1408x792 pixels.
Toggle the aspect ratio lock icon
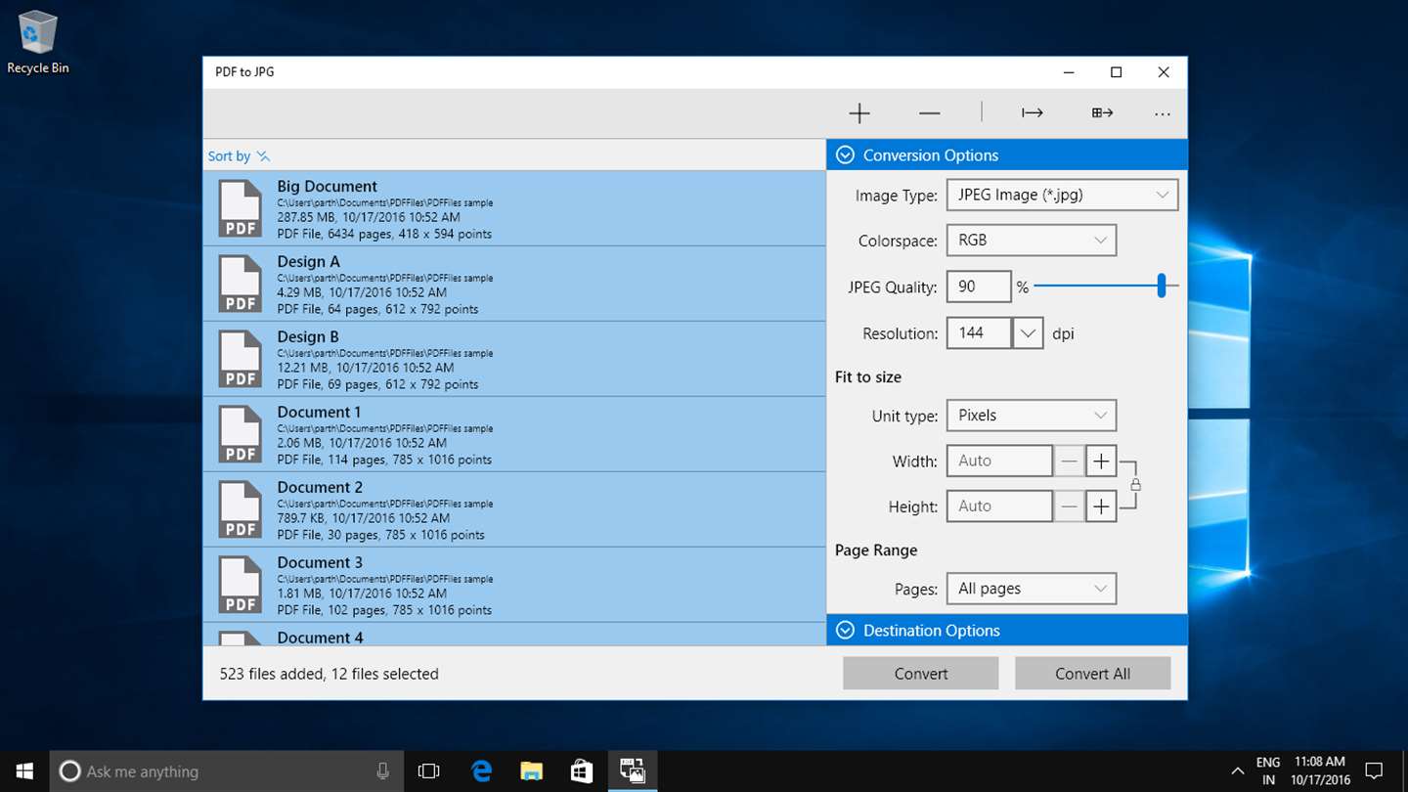[x=1135, y=484]
